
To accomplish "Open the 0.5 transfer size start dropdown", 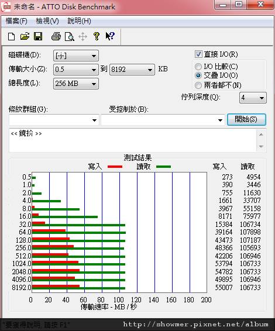I will pos(76,70).
